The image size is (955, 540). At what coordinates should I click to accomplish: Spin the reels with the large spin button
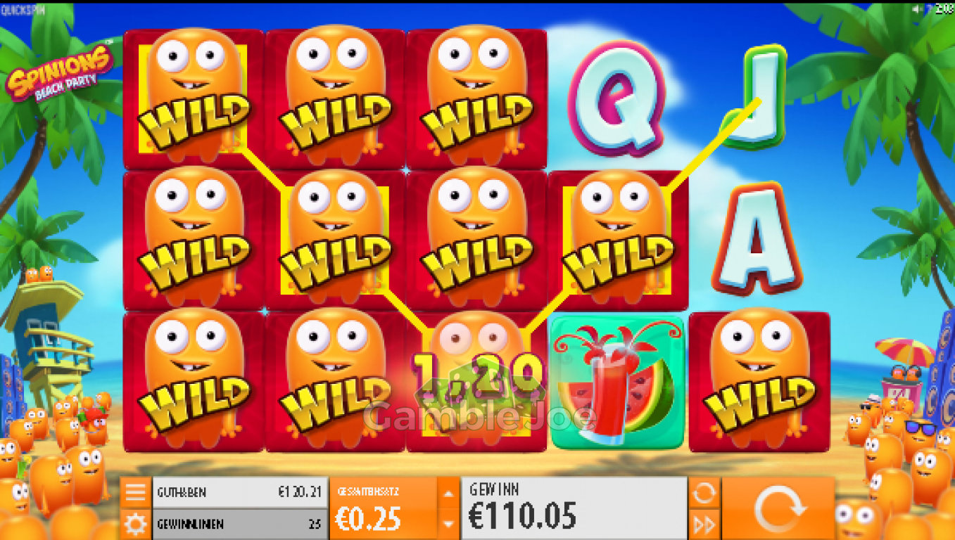point(778,508)
